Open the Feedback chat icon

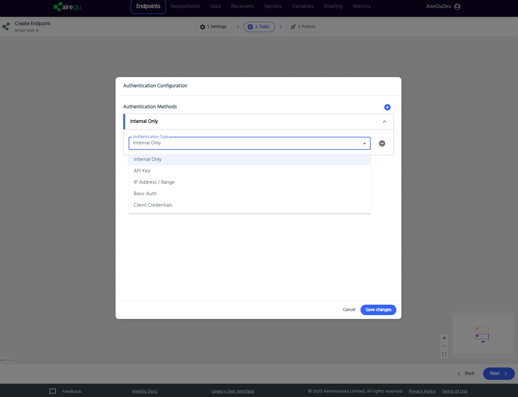click(53, 391)
